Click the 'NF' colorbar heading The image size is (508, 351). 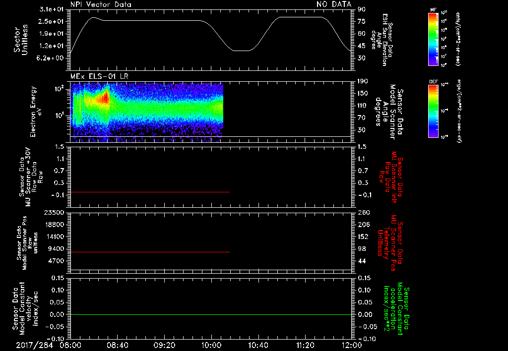pyautogui.click(x=433, y=10)
